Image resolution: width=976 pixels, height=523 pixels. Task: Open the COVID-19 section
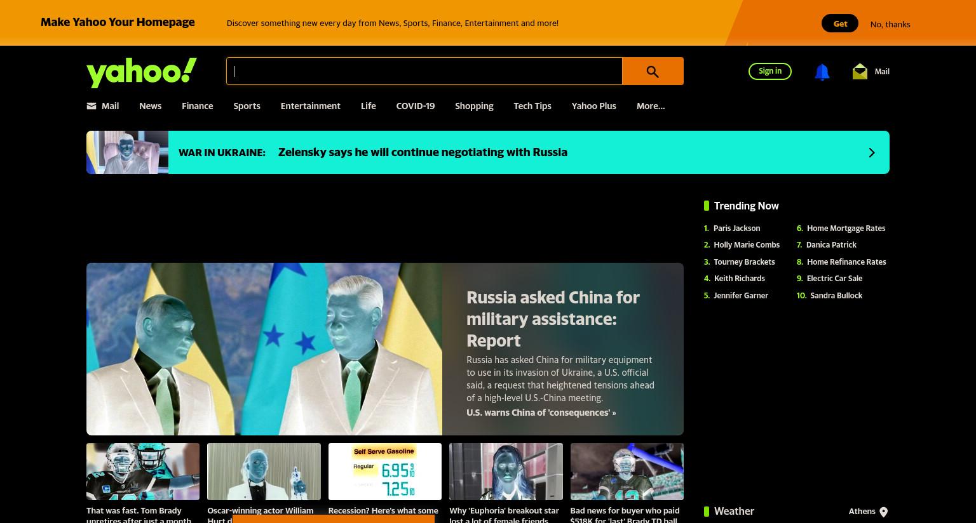point(416,106)
